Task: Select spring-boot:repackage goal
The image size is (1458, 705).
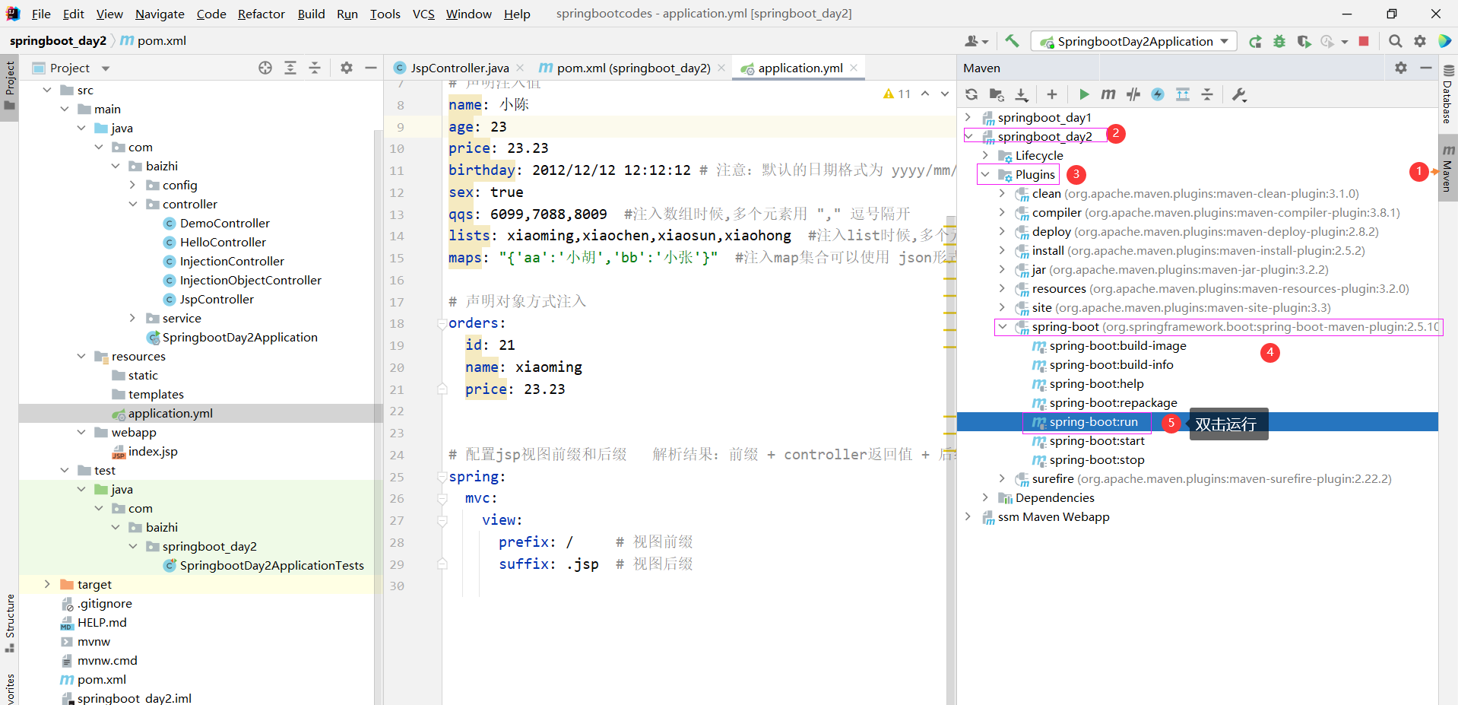Action: [x=1113, y=402]
